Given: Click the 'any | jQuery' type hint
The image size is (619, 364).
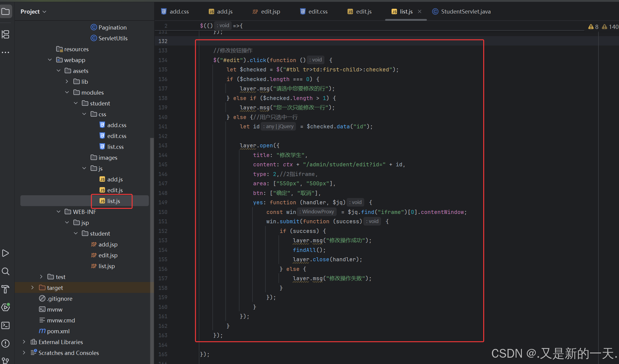Looking at the screenshot, I should (x=278, y=127).
